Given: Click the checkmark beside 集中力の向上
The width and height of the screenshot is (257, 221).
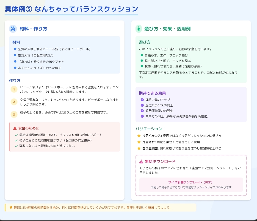Looking at the screenshot, I should [142, 116].
